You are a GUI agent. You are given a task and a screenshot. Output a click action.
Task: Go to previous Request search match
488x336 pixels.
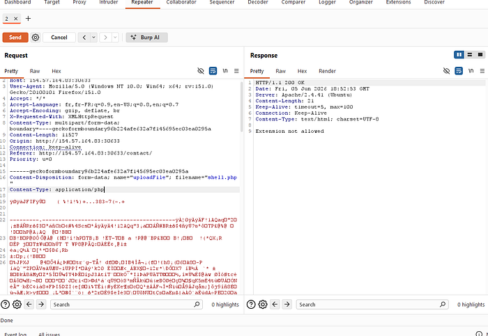point(29,305)
